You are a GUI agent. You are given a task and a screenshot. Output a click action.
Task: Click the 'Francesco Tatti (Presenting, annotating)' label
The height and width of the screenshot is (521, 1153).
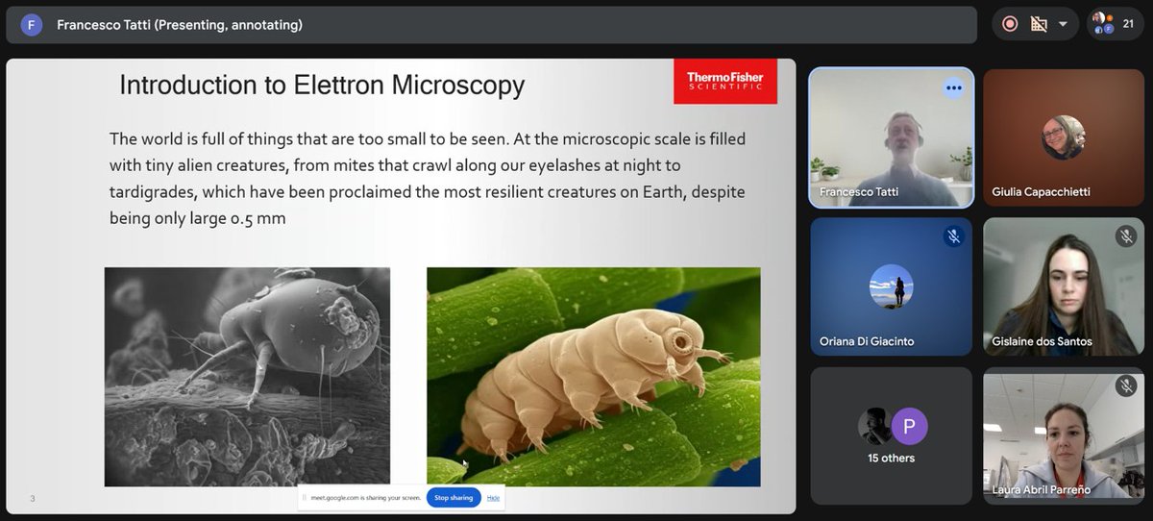tap(180, 25)
